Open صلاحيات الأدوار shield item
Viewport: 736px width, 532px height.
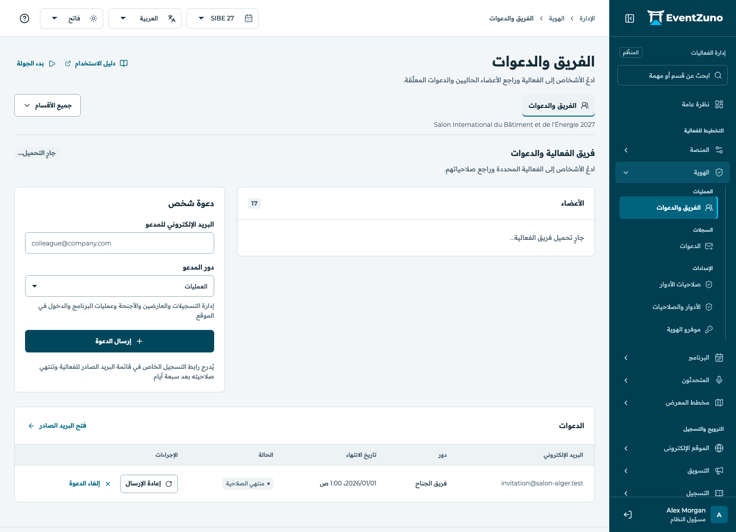669,284
